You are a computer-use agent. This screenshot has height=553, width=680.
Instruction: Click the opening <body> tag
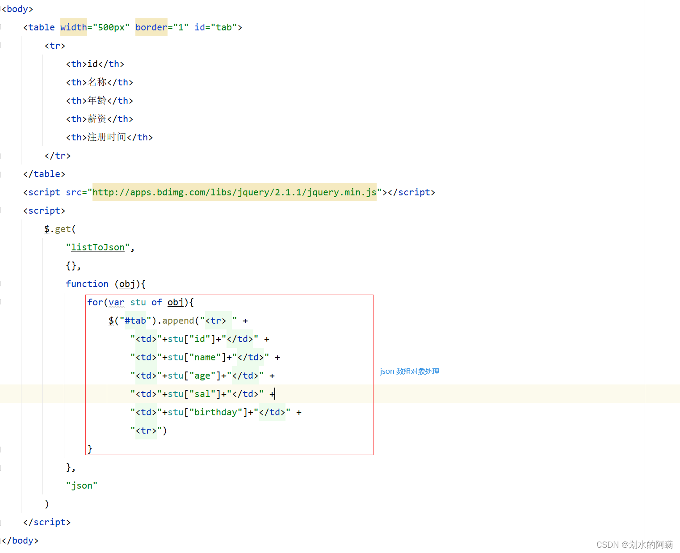17,9
